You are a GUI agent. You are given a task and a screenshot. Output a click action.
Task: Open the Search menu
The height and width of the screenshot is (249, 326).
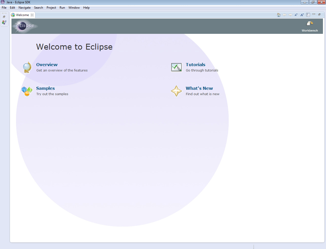(38, 8)
